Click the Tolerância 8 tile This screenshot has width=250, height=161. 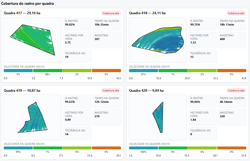203,133
